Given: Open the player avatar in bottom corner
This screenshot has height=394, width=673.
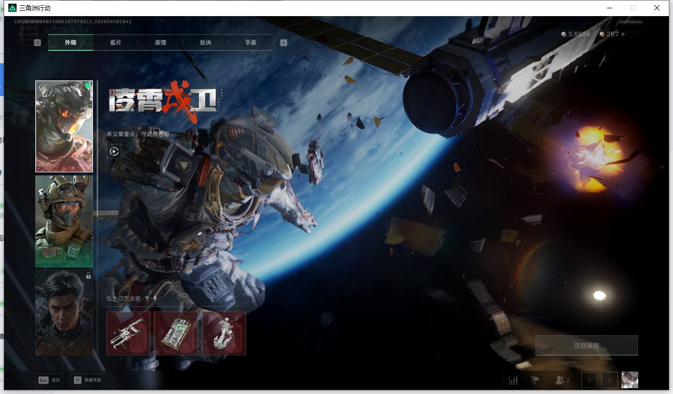Looking at the screenshot, I should coord(629,380).
